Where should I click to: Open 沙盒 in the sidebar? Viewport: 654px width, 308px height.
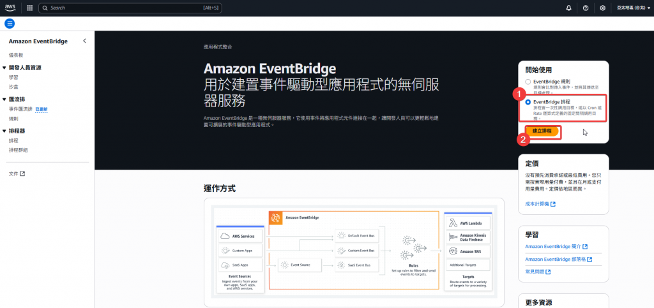point(13,87)
